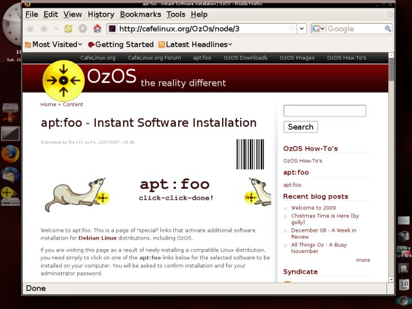Click the site favicon in the address bar
The height and width of the screenshot is (309, 412).
(113, 28)
